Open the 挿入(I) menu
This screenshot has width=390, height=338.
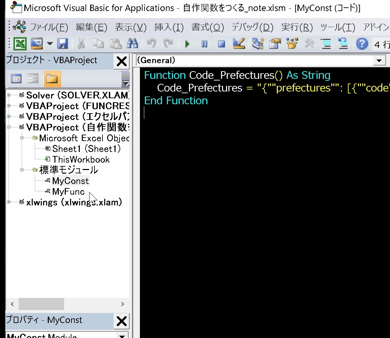click(x=169, y=27)
